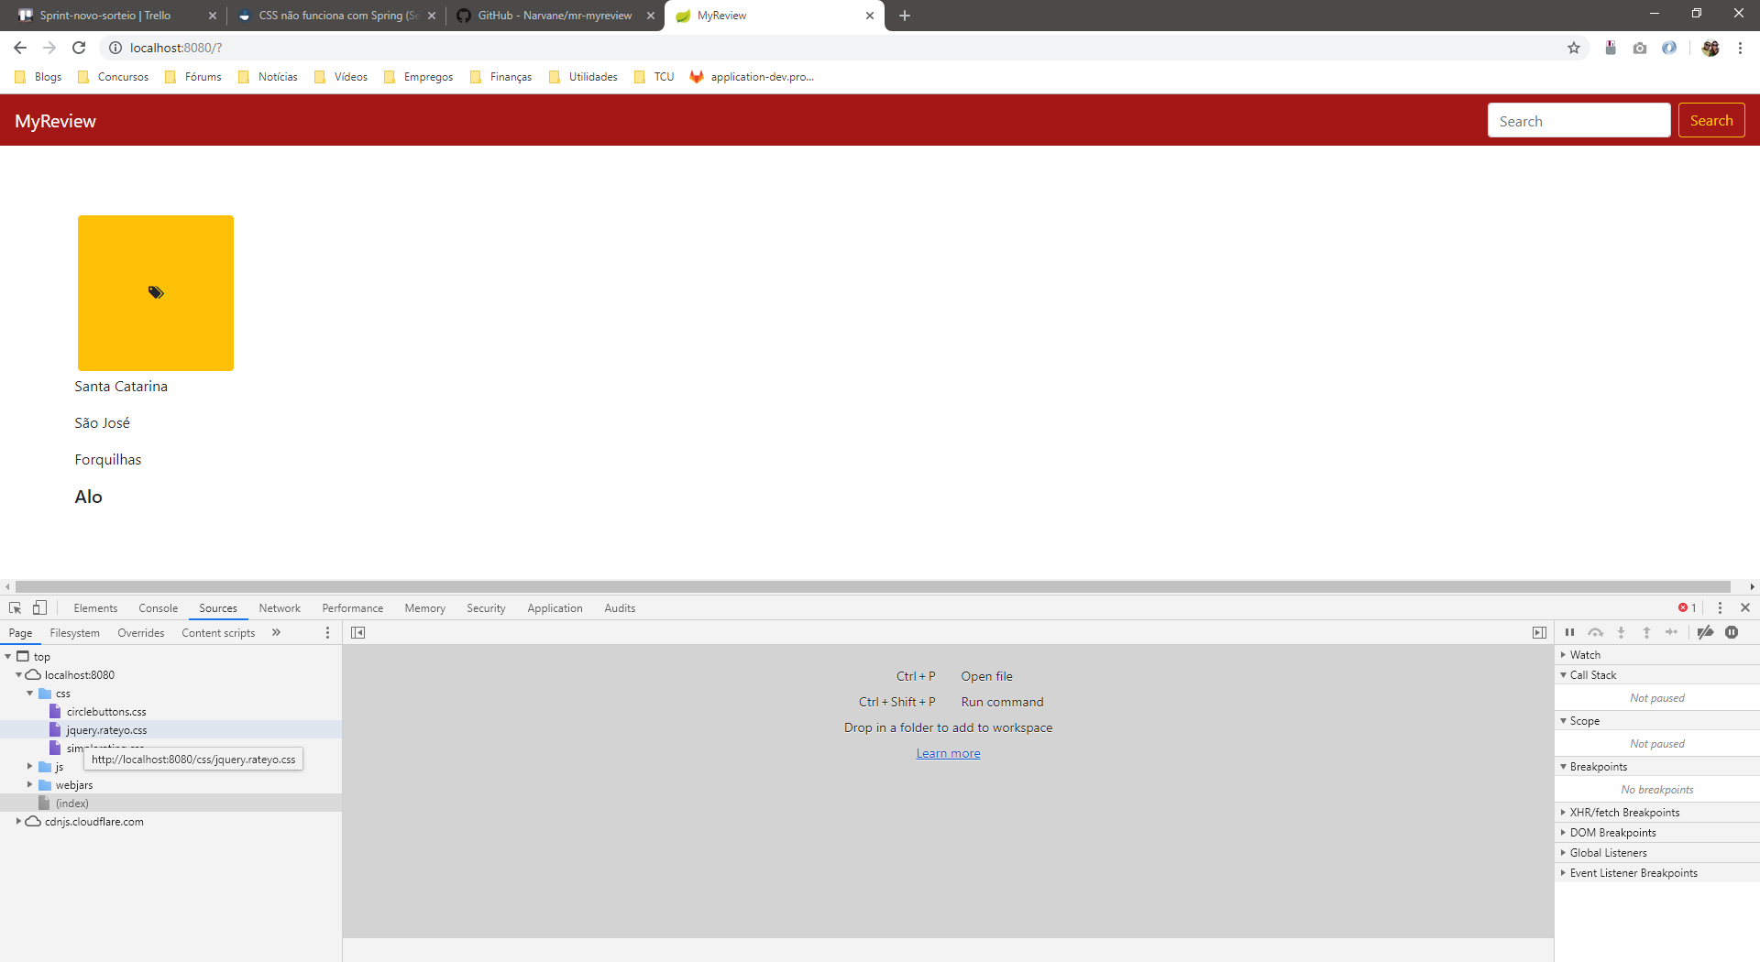
Task: Toggle pause on exceptions icon
Action: pos(1732,633)
